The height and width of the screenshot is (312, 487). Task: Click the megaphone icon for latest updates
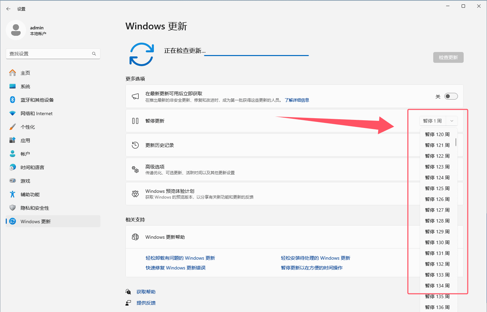135,96
